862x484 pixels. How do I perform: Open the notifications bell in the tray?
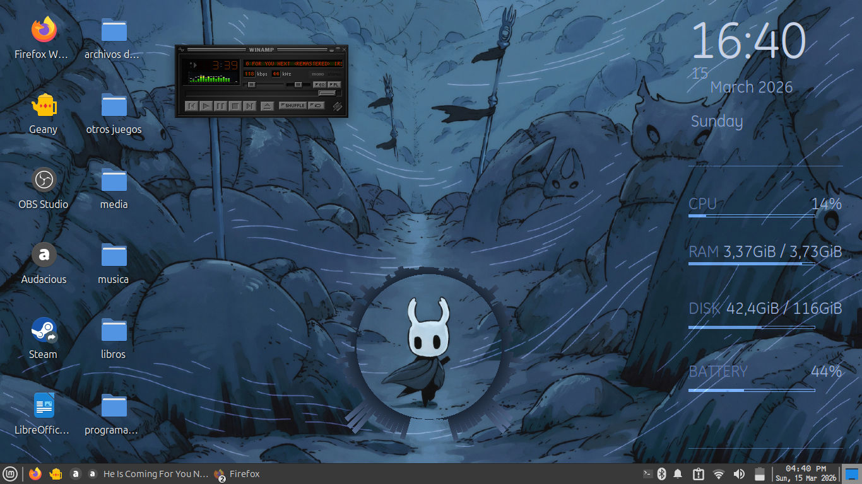point(678,474)
